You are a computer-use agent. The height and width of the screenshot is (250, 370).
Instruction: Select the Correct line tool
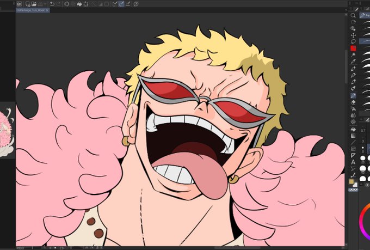tap(353, 175)
